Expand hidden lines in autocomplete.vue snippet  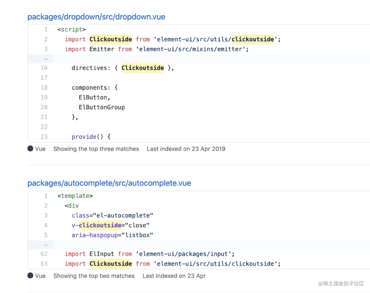coord(46,245)
